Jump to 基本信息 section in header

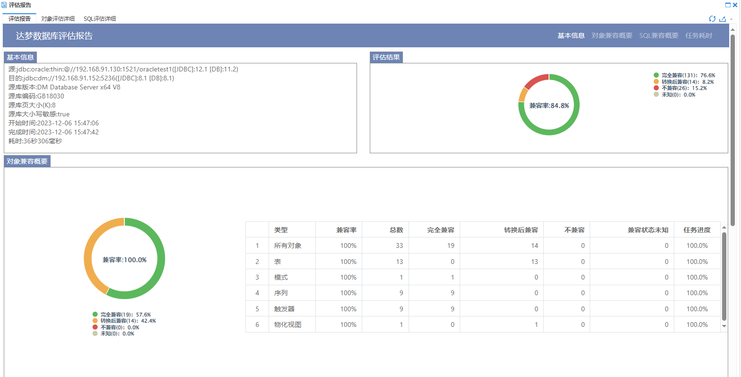[x=571, y=35]
